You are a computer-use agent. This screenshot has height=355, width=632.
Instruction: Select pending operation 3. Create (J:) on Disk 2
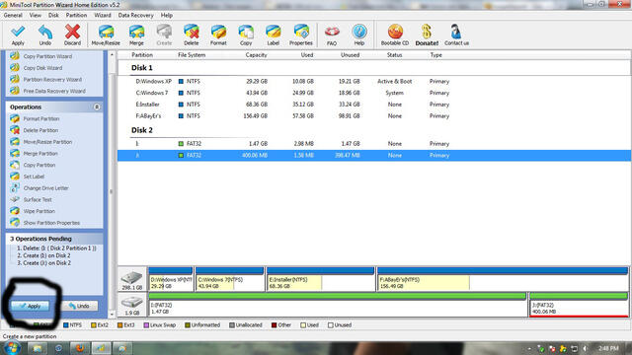(43, 263)
